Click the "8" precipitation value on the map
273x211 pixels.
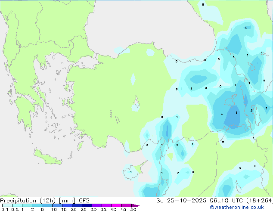tap(236, 113)
